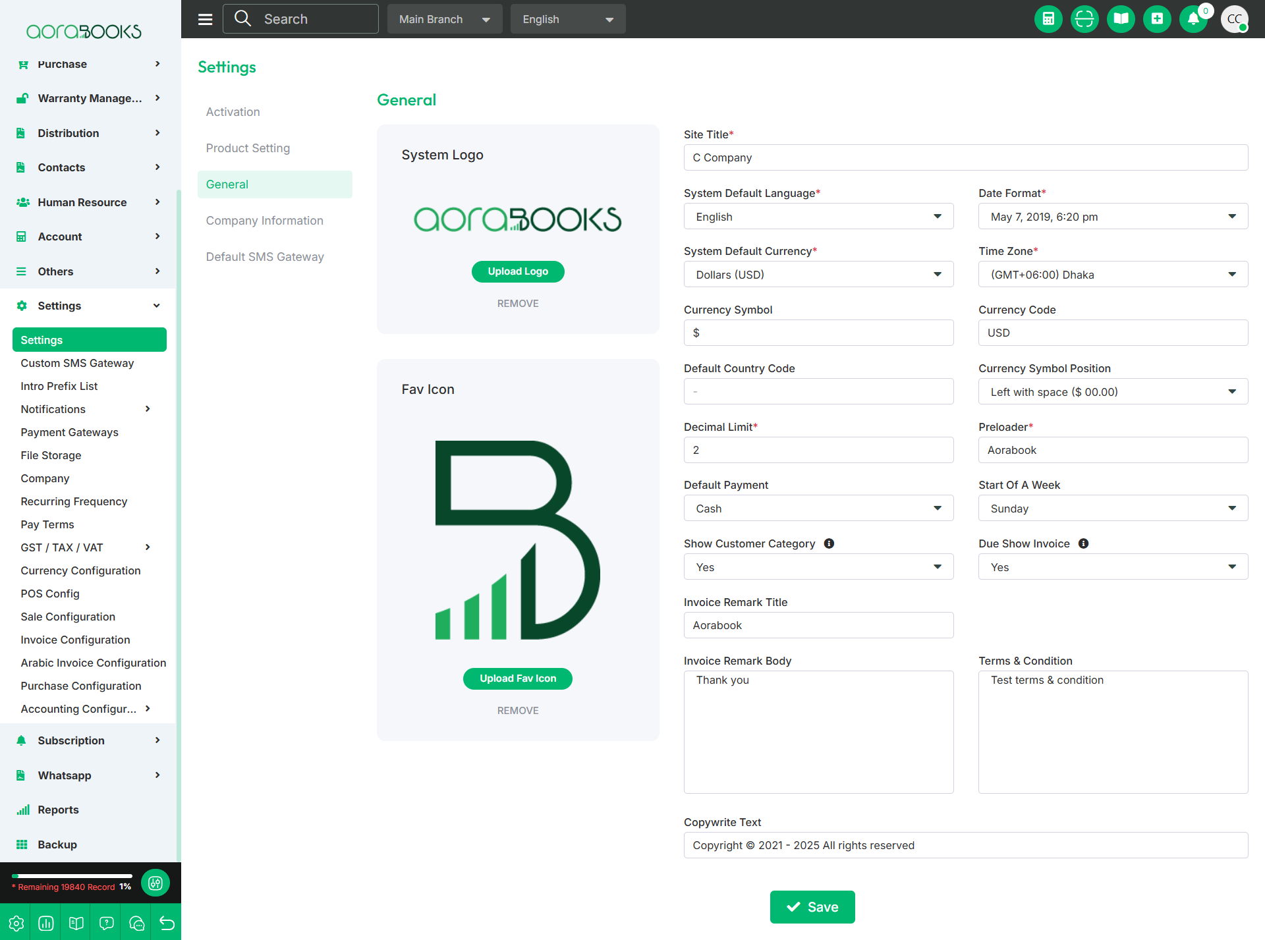Image resolution: width=1265 pixels, height=940 pixels.
Task: Open POS Config menu item
Action: (50, 594)
